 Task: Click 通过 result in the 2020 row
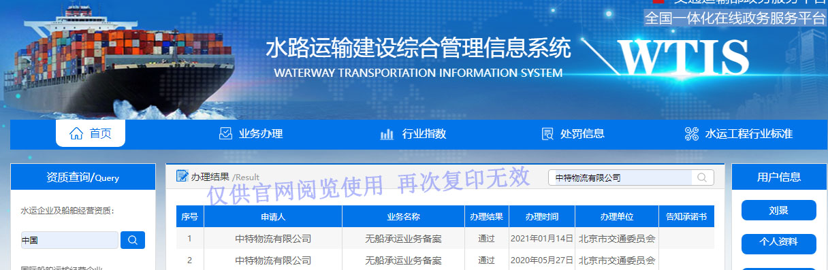(486, 260)
